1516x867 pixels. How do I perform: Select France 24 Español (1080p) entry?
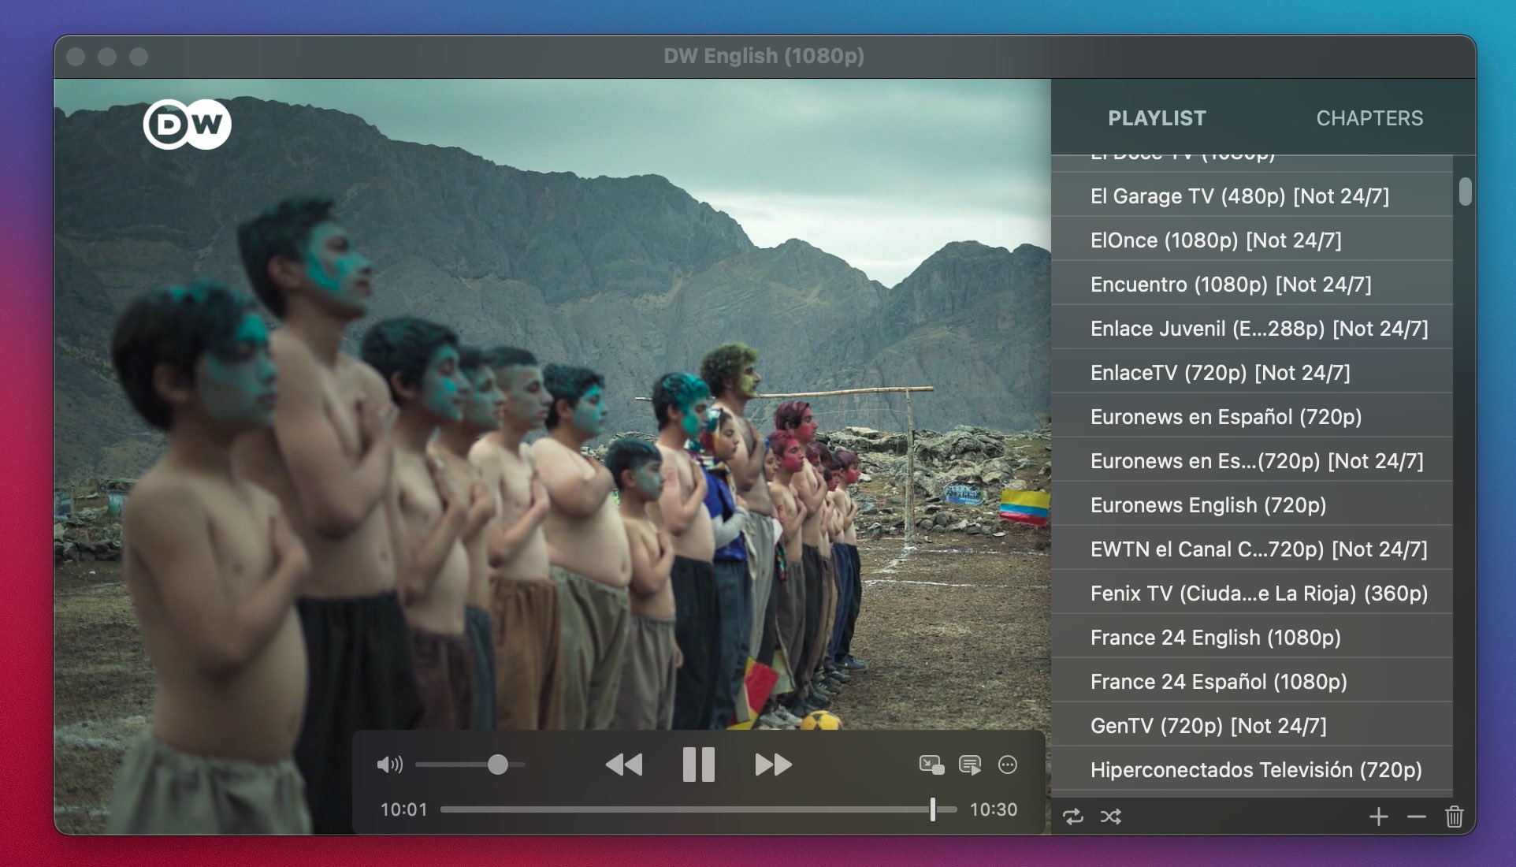click(1252, 681)
